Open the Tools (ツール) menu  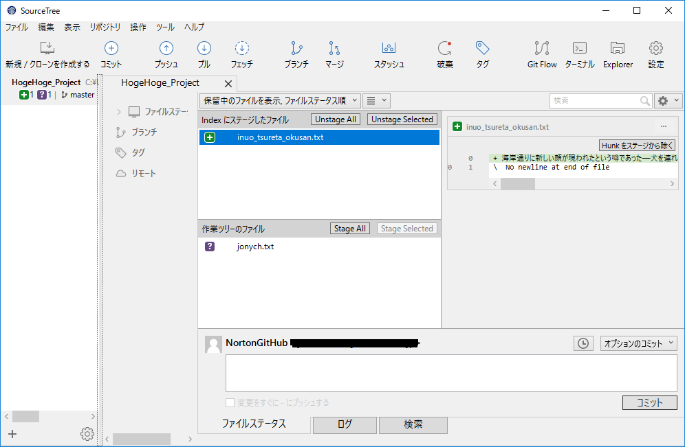pyautogui.click(x=165, y=27)
